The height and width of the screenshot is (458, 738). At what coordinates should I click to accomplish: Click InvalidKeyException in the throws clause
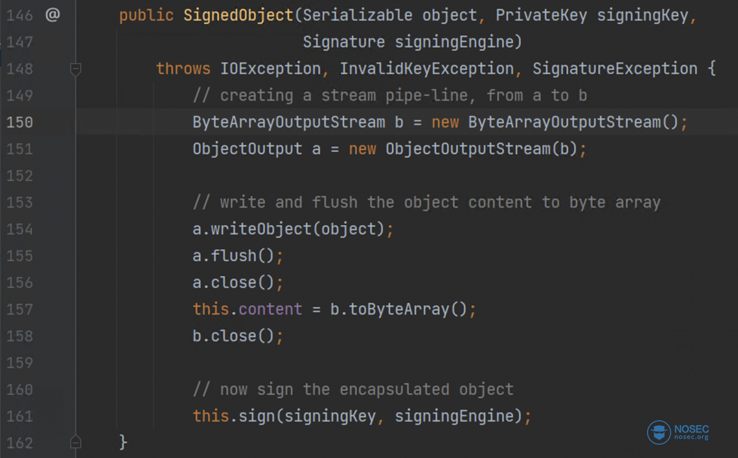point(427,69)
